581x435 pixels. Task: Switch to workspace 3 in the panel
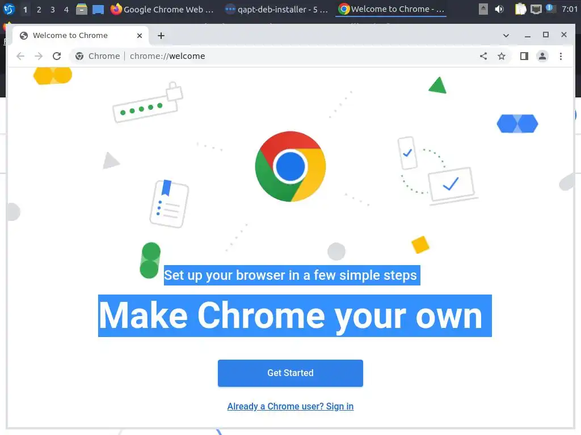53,9
